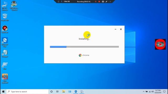Open Microsoft Edge desktop shortcut
Image resolution: width=168 pixels, height=94 pixels.
5,42
